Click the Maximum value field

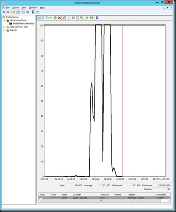162,185
